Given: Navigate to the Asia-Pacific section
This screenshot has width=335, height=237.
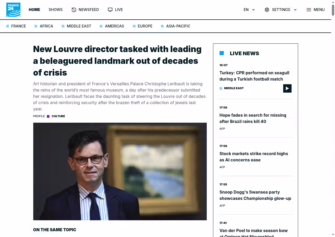Looking at the screenshot, I should [x=178, y=26].
